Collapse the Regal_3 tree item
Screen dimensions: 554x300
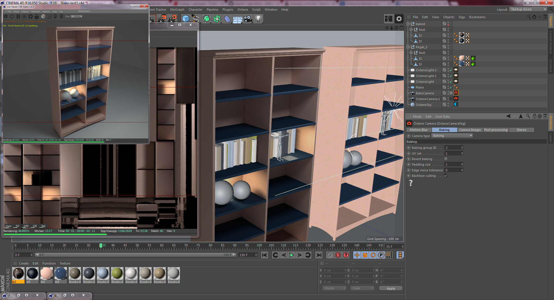[x=408, y=47]
